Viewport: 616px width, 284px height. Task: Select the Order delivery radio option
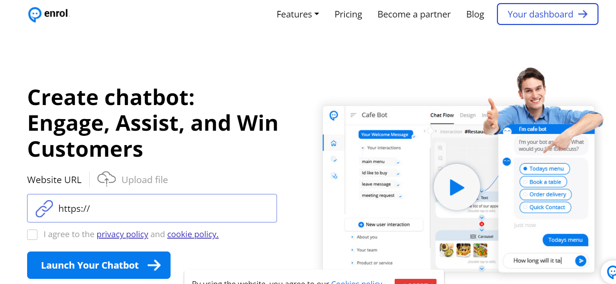(x=545, y=194)
